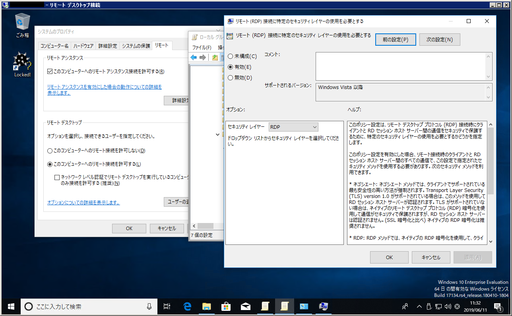Click the safely remove hardware tray icon
The height and width of the screenshot is (316, 512).
tap(429, 306)
